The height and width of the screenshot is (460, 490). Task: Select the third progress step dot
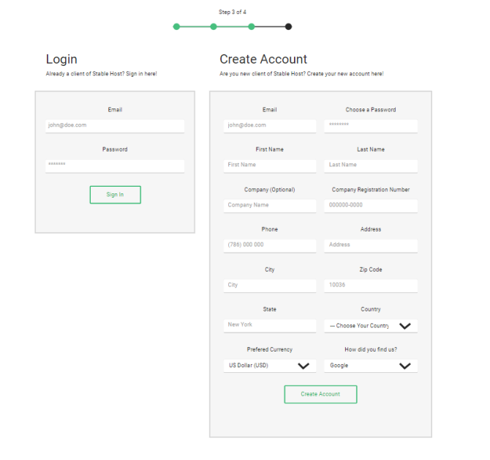(251, 27)
